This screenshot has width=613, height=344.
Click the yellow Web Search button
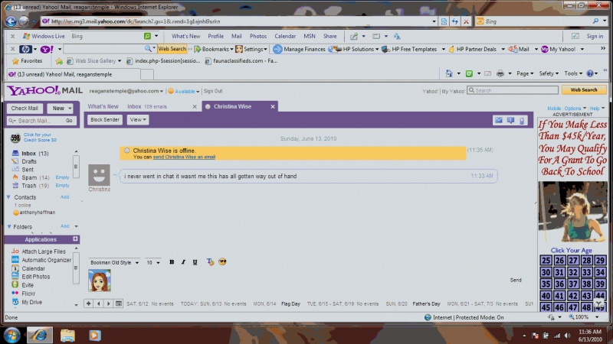point(584,90)
